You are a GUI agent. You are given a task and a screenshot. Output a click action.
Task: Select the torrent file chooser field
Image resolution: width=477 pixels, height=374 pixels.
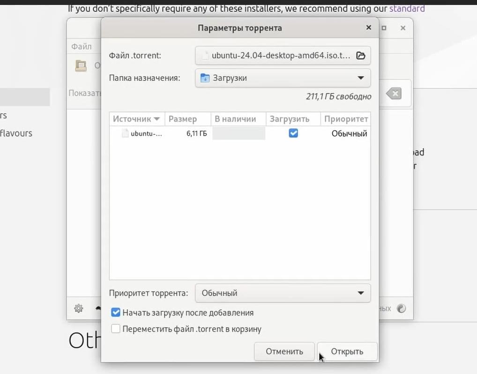tap(283, 56)
